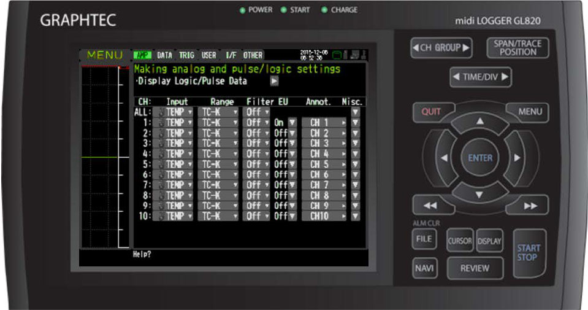Click the right arrow navigation key
The image size is (588, 310).
tap(517, 158)
